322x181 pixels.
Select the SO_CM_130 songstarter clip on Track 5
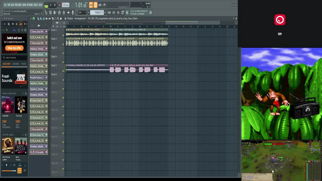139,68
